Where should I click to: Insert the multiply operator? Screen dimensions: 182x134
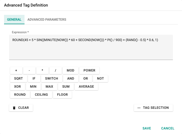[x=42, y=71]
